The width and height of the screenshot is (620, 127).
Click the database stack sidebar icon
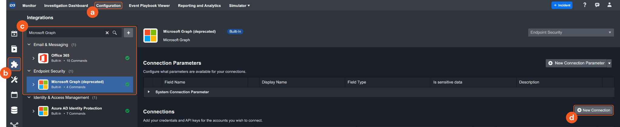click(14, 110)
